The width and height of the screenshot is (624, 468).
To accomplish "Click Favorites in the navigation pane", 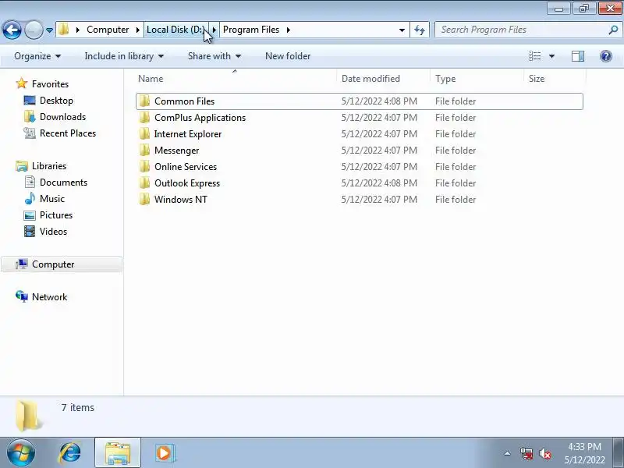I will pyautogui.click(x=50, y=84).
